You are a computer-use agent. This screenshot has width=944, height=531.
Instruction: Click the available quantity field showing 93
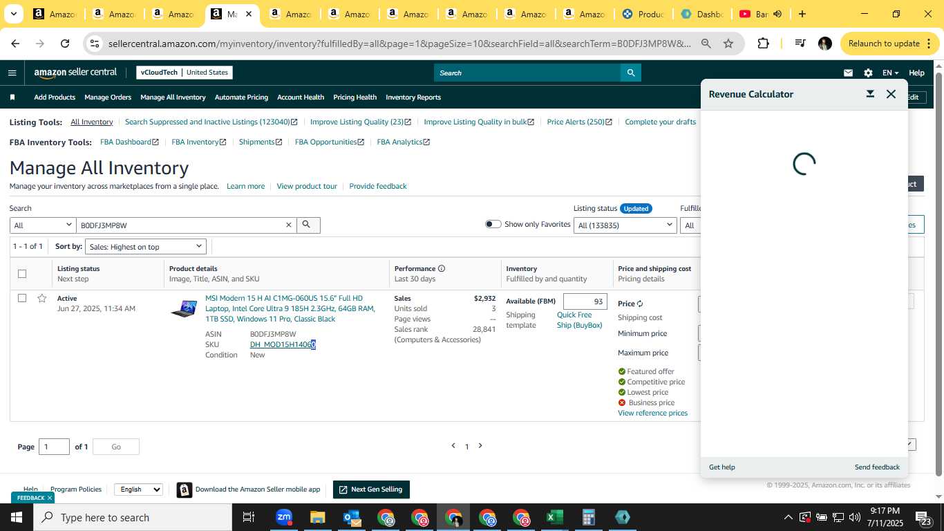click(585, 301)
